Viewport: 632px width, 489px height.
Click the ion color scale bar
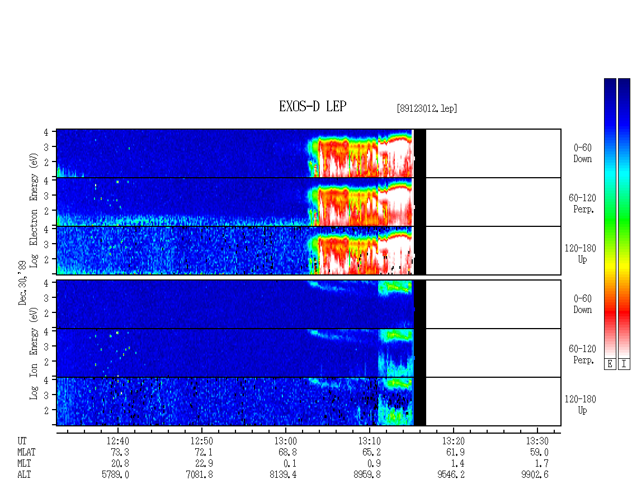(x=624, y=218)
